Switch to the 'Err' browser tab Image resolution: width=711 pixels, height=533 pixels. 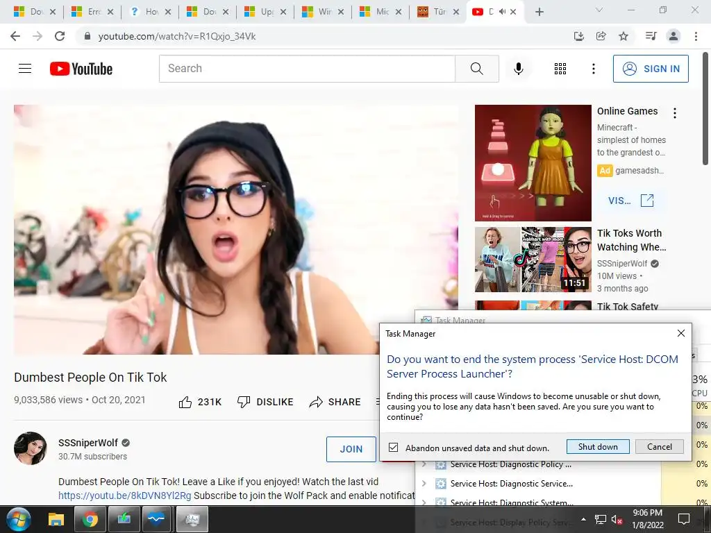[x=89, y=12]
